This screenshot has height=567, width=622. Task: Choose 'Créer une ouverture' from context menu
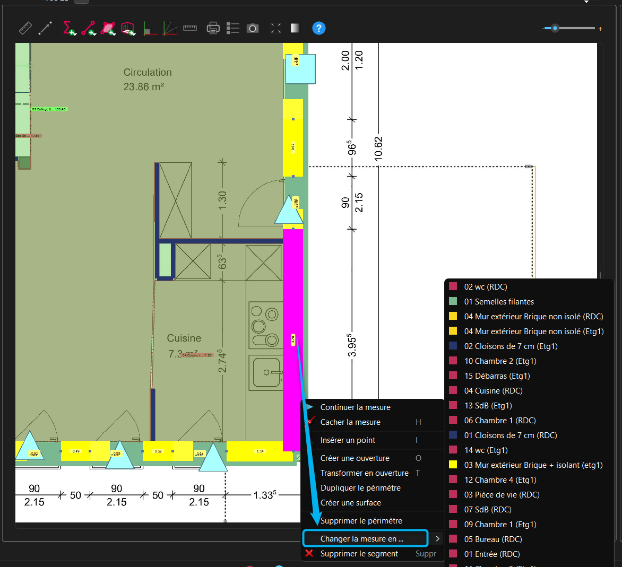tap(355, 458)
